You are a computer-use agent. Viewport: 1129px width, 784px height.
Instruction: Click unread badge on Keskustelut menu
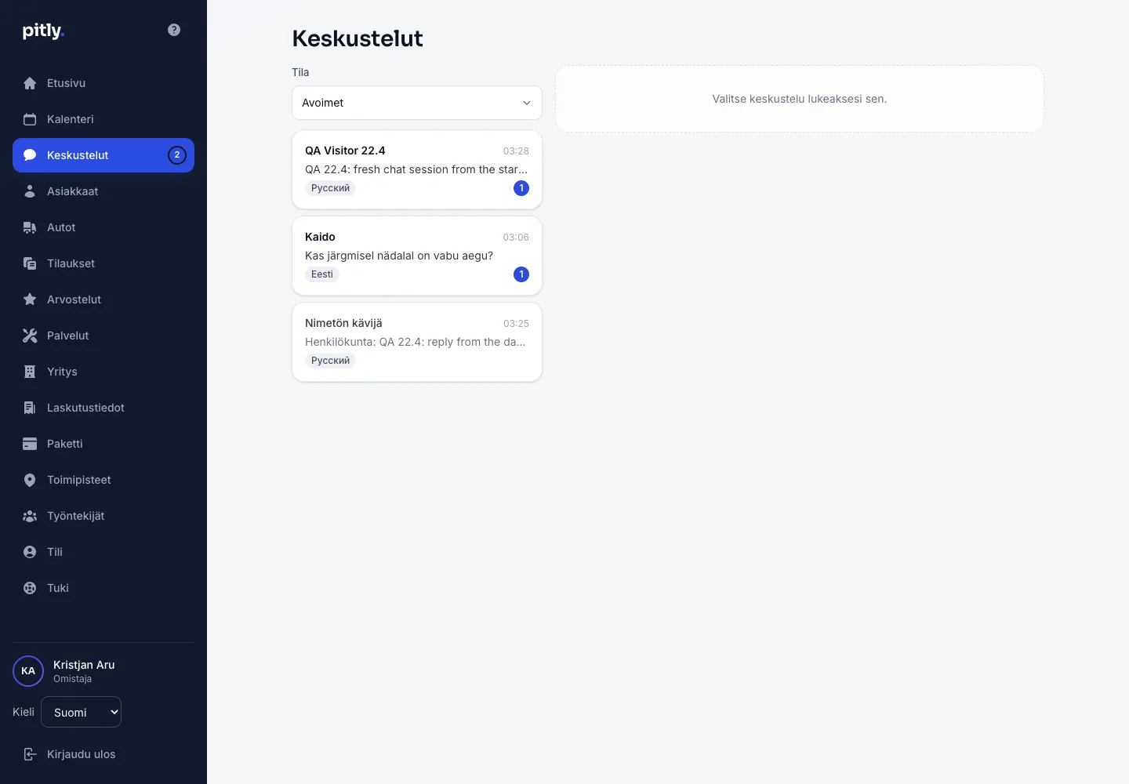177,155
